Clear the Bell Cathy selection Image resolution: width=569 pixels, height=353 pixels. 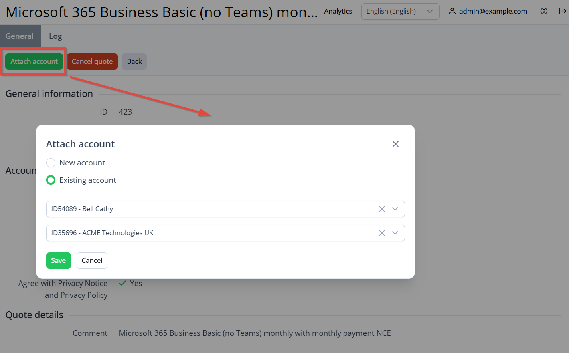382,209
